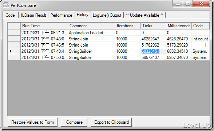This screenshot has width=214, height=131.
Task: Click milliseconds value 5178.29620
Action: [179, 45]
